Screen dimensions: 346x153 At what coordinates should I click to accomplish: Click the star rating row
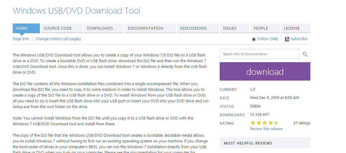pyautogui.click(x=264, y=123)
